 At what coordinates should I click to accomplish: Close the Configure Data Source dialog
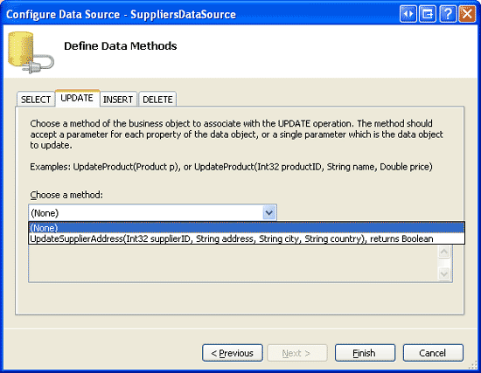click(x=467, y=14)
